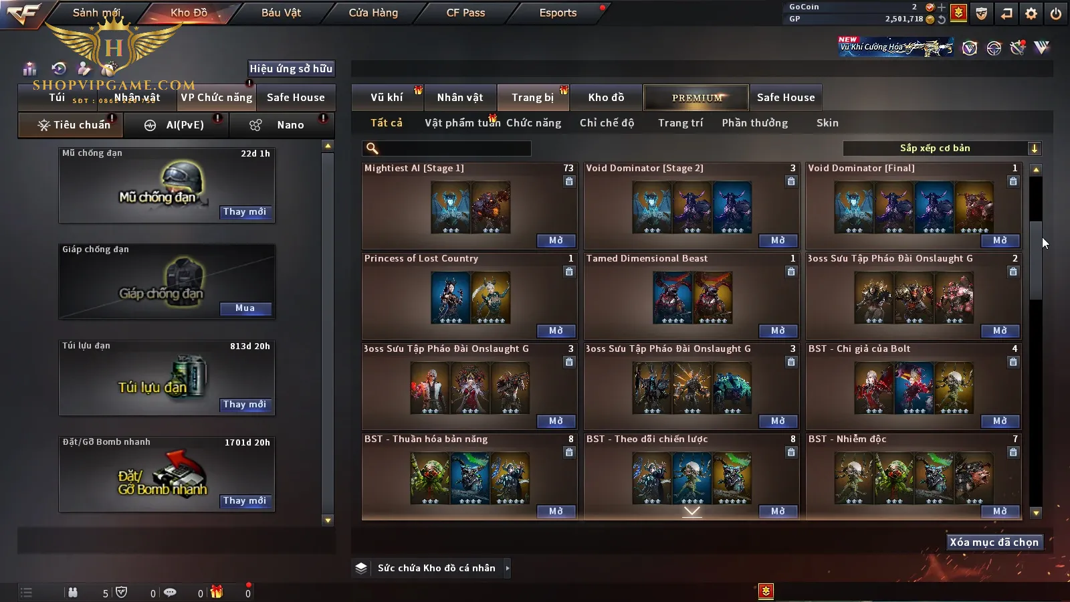Viewport: 1070px width, 602px height.
Task: Click trash icon on Void Dominator Final
Action: 1013,181
